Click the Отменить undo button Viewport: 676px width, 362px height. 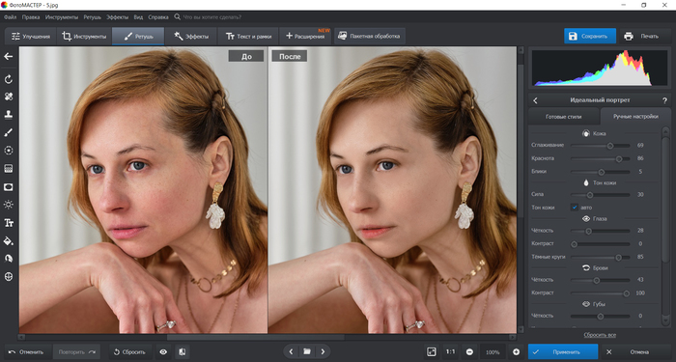pyautogui.click(x=27, y=352)
